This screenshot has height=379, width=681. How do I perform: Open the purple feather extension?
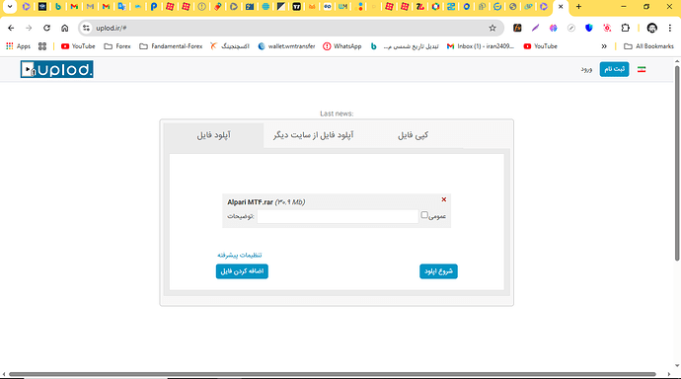click(535, 28)
